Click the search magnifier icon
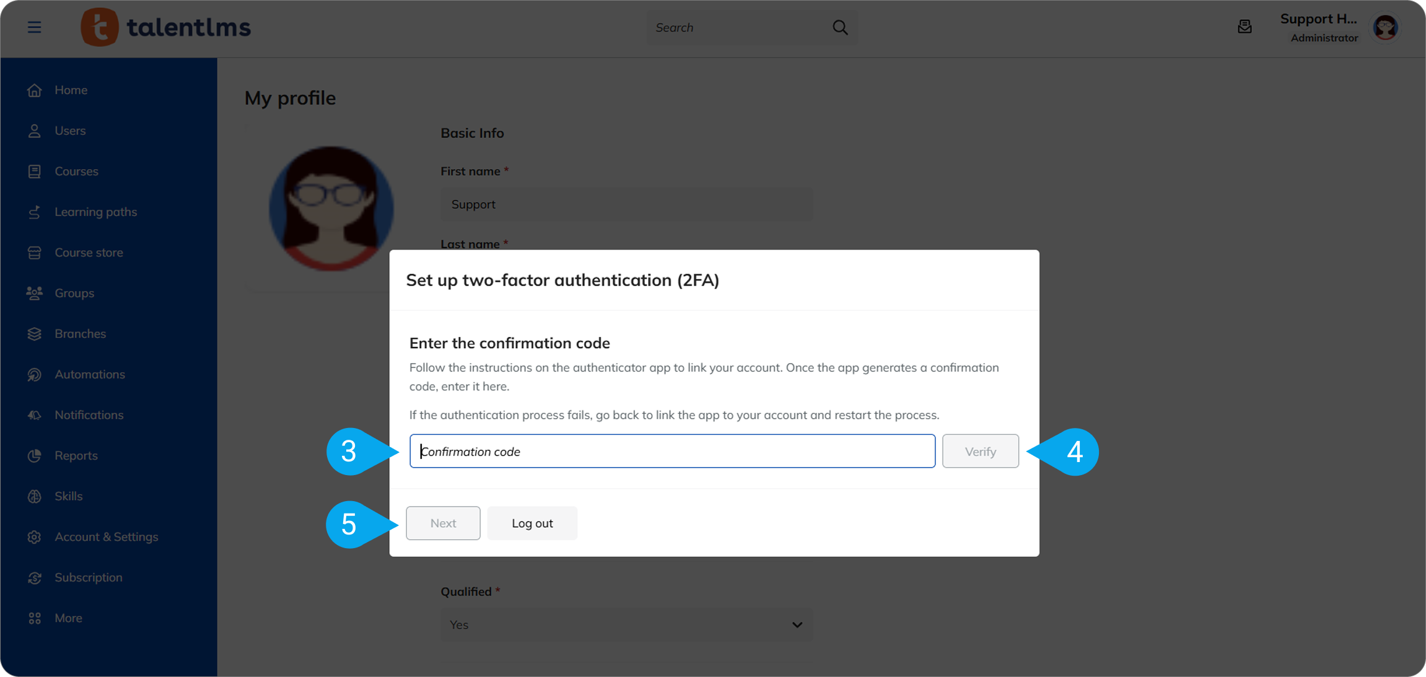 [840, 27]
